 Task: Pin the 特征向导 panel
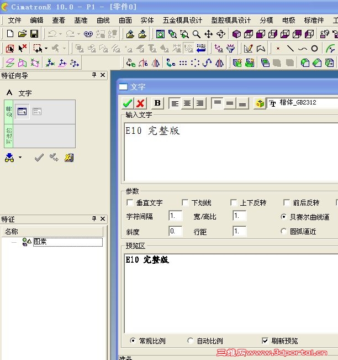(x=94, y=75)
